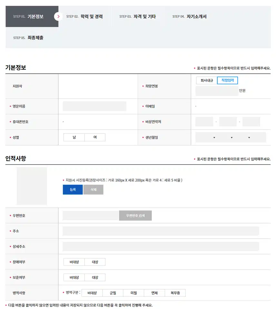Select 비대상 for 장애여부
The height and width of the screenshot is (309, 276).
(74, 262)
